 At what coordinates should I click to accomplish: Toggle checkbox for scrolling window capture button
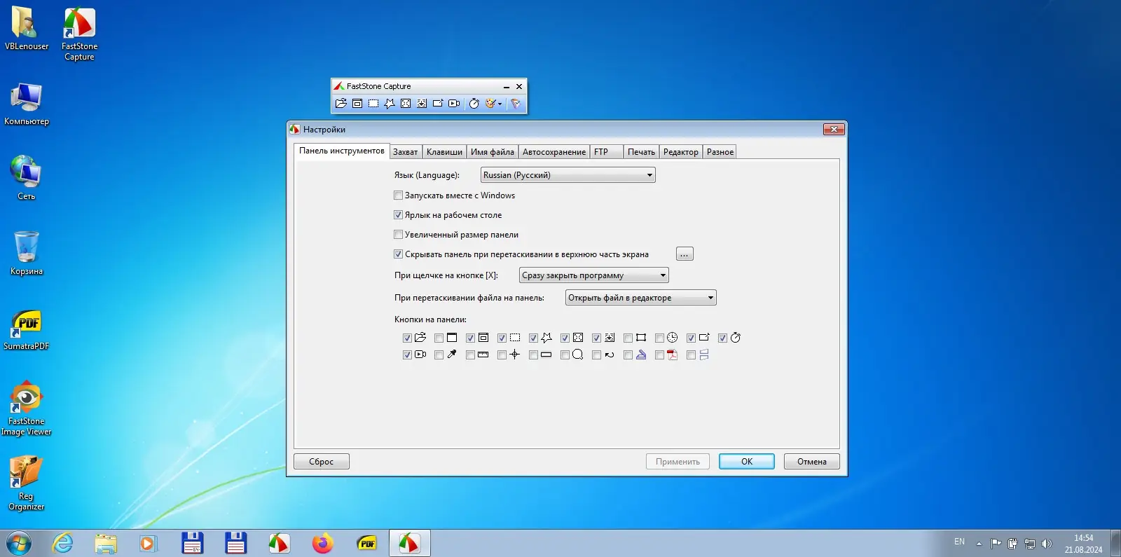tap(596, 338)
